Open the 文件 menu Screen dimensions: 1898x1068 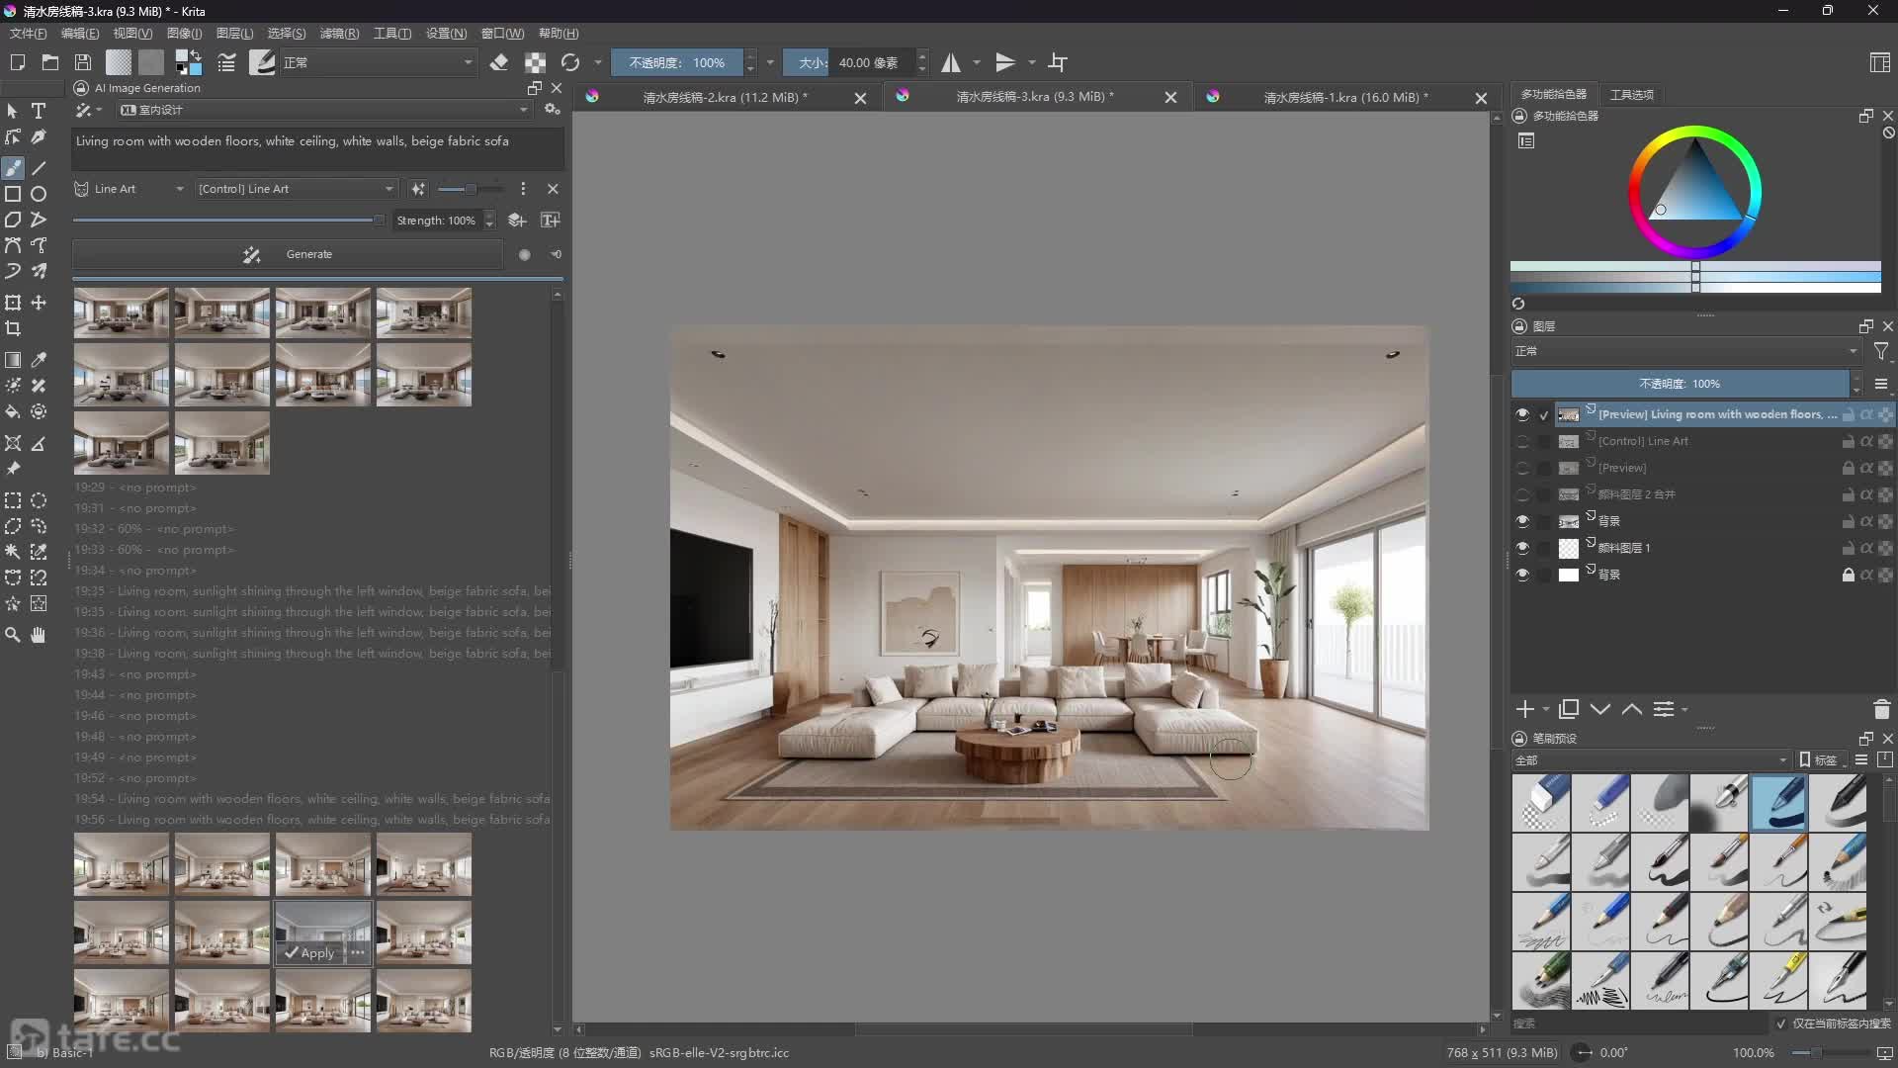click(x=28, y=34)
